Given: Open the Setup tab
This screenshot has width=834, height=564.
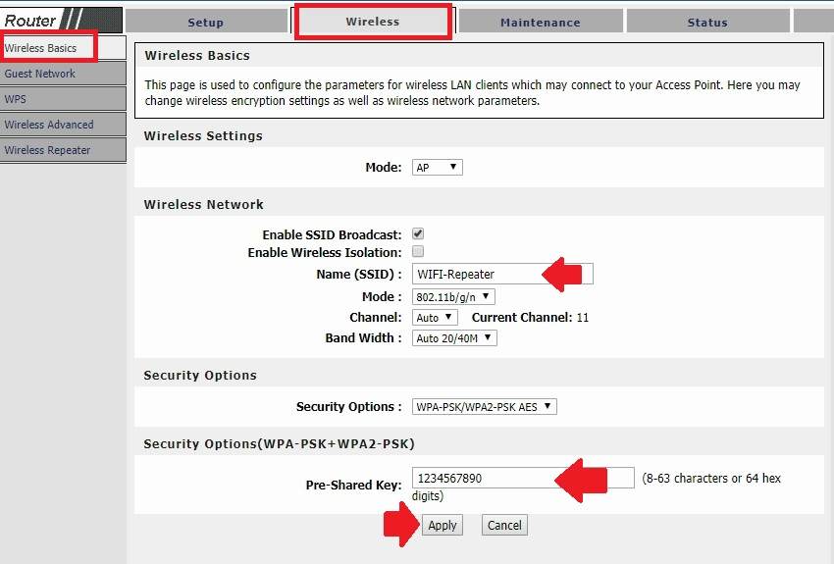Looking at the screenshot, I should tap(205, 22).
